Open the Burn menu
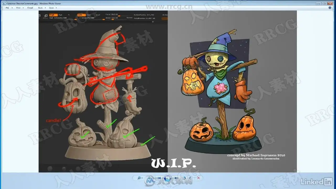This screenshot has height=189, width=336. coord(42,8)
